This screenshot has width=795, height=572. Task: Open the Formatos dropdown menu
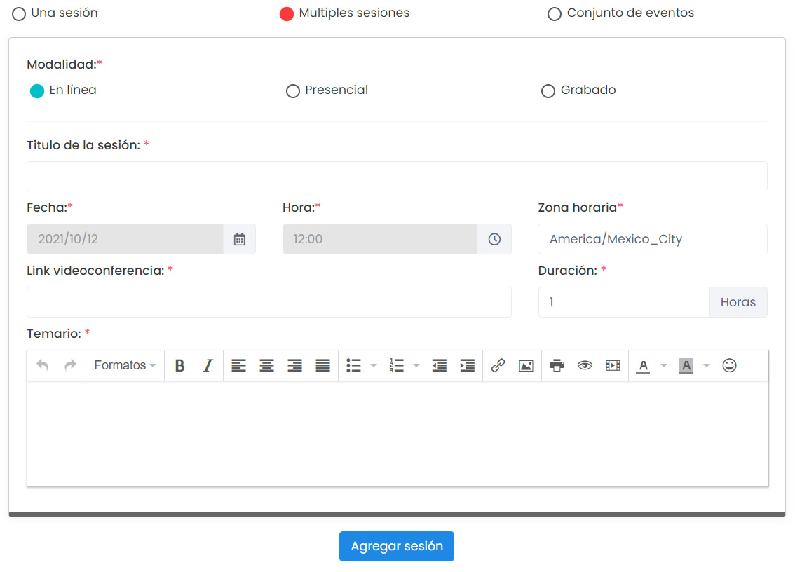pos(125,365)
